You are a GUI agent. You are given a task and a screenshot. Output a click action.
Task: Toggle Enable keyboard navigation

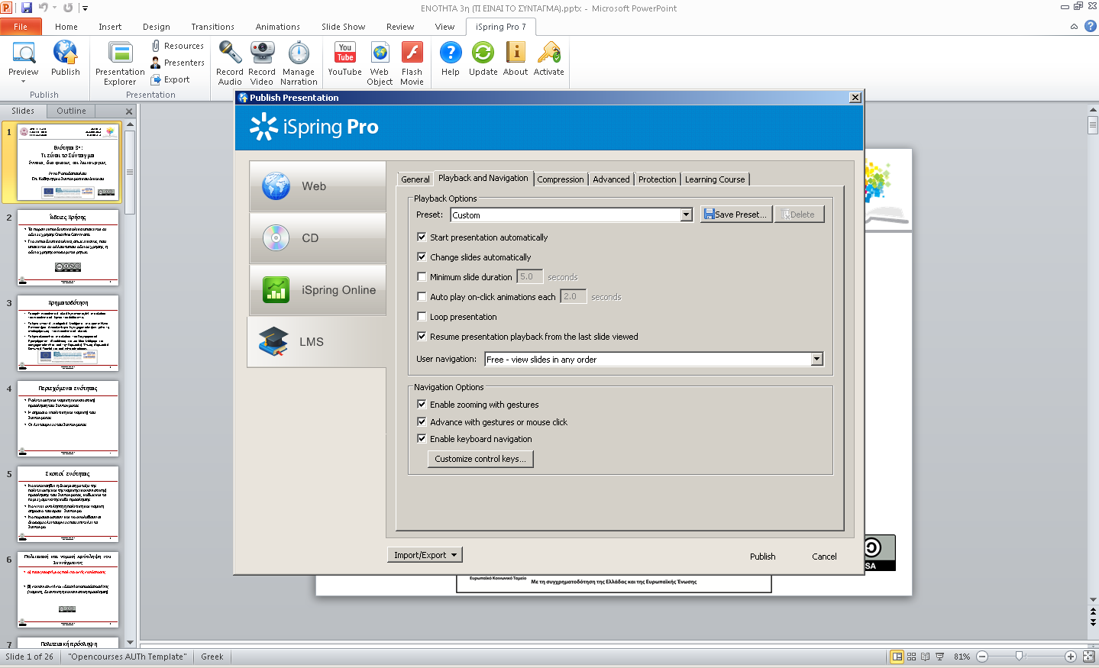coord(422,439)
